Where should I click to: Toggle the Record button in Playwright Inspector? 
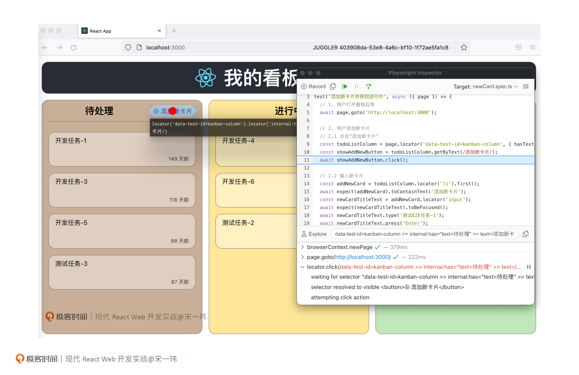[x=313, y=86]
